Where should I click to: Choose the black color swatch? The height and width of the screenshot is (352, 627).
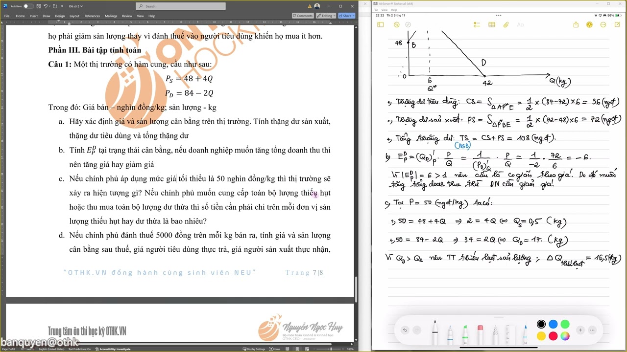click(x=541, y=324)
